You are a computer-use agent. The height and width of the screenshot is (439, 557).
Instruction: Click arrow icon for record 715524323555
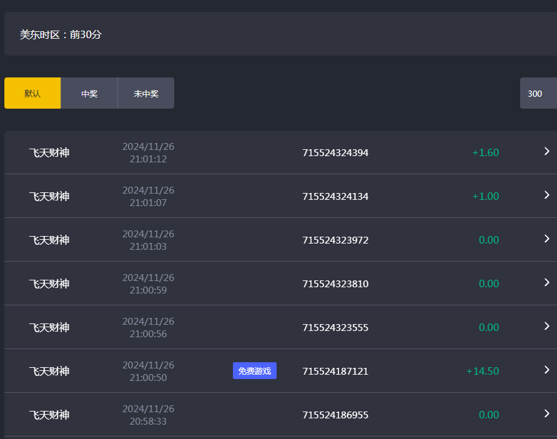coord(546,327)
